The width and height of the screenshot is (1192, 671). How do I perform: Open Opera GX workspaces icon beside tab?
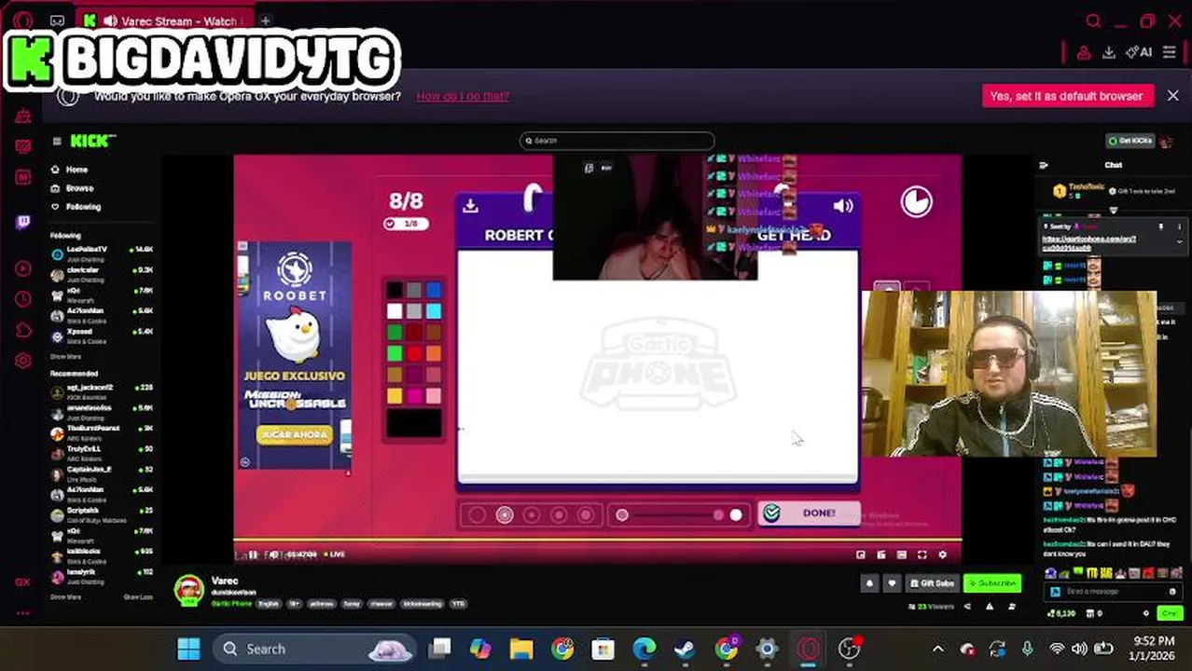click(x=57, y=21)
